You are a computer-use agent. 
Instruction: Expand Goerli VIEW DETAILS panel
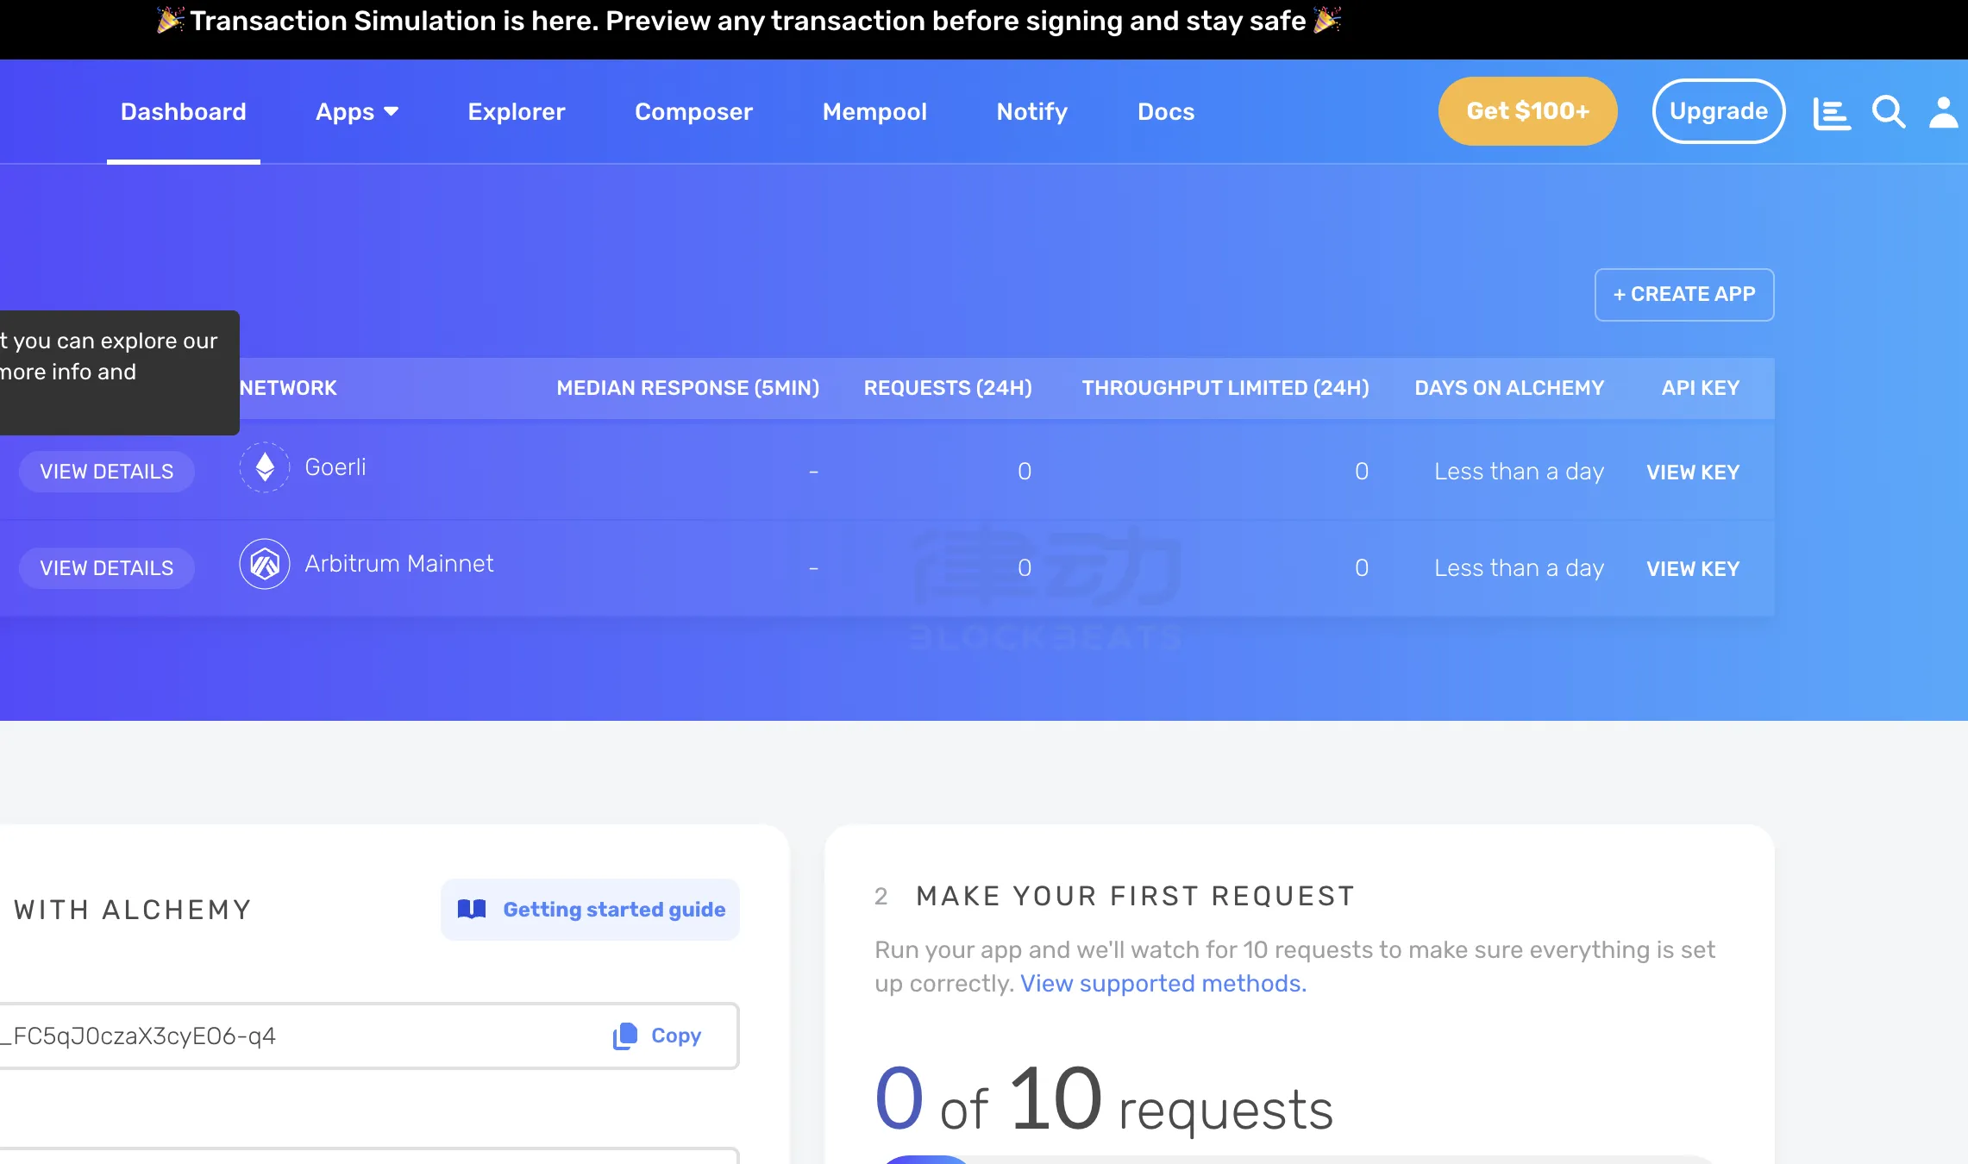pyautogui.click(x=107, y=471)
